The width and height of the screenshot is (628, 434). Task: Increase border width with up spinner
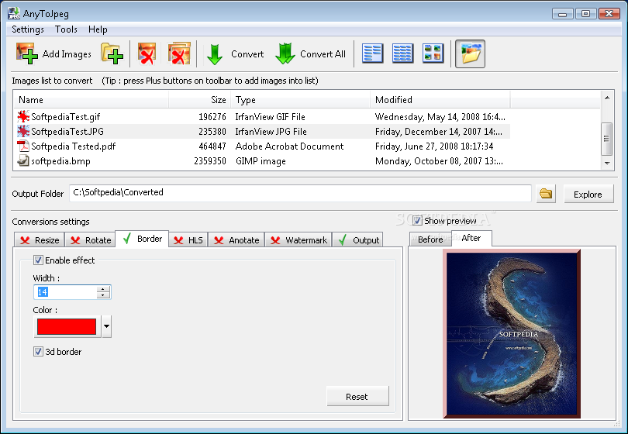103,288
